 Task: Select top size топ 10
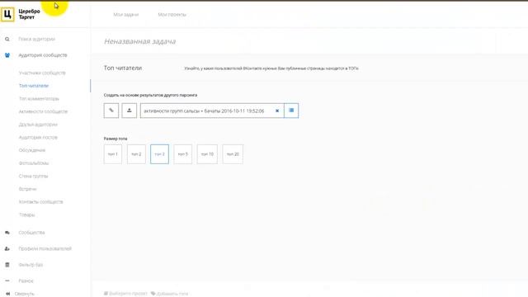click(x=207, y=154)
